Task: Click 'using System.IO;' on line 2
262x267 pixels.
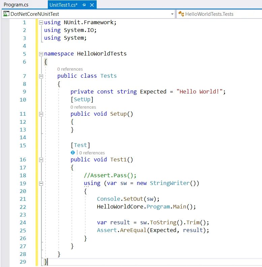Action: (70, 30)
